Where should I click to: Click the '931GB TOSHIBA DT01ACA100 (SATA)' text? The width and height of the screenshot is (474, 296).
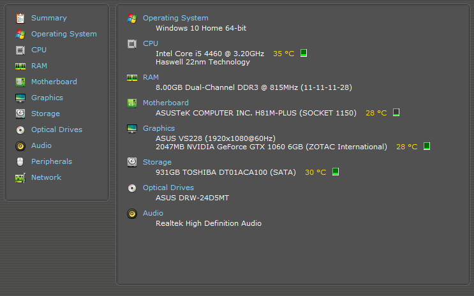(x=226, y=172)
